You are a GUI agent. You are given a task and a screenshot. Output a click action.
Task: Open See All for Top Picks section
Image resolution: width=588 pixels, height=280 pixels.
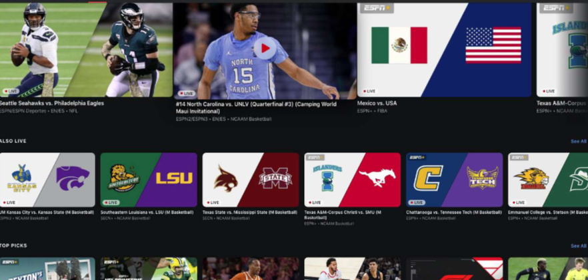tap(578, 246)
